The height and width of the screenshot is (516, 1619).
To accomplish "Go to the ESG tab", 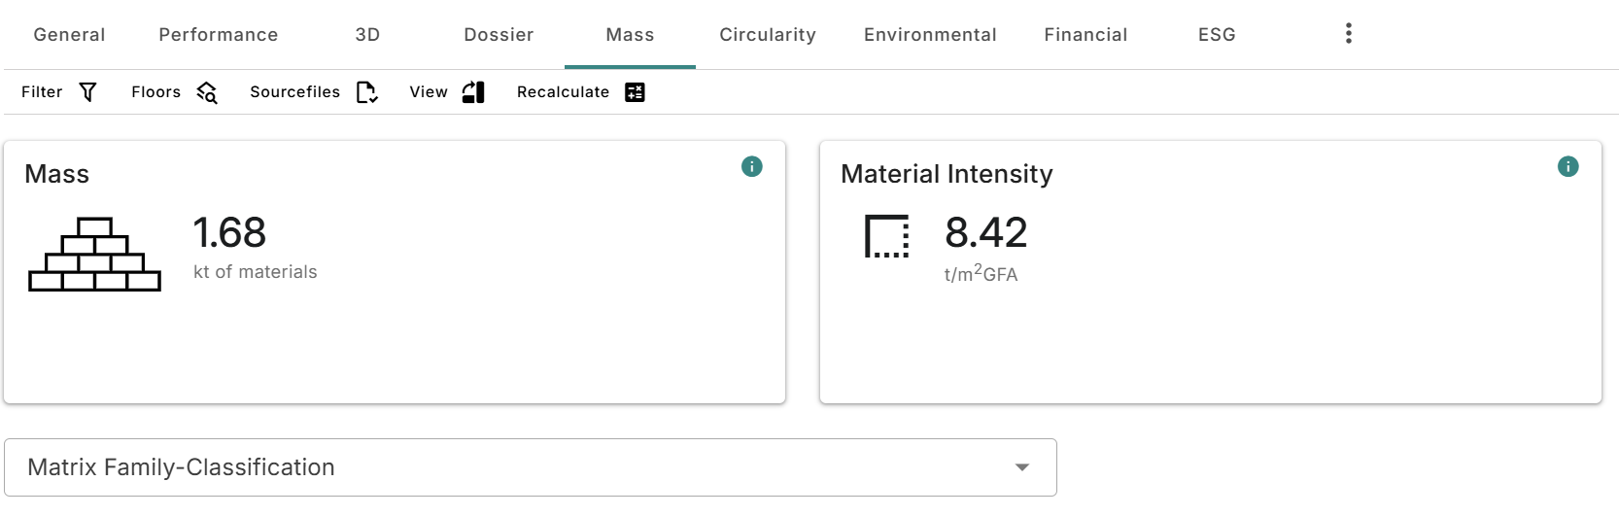I will click(1217, 35).
